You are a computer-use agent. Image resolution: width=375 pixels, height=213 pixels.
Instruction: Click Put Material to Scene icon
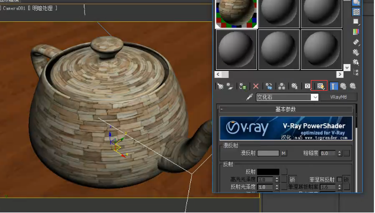(230, 86)
